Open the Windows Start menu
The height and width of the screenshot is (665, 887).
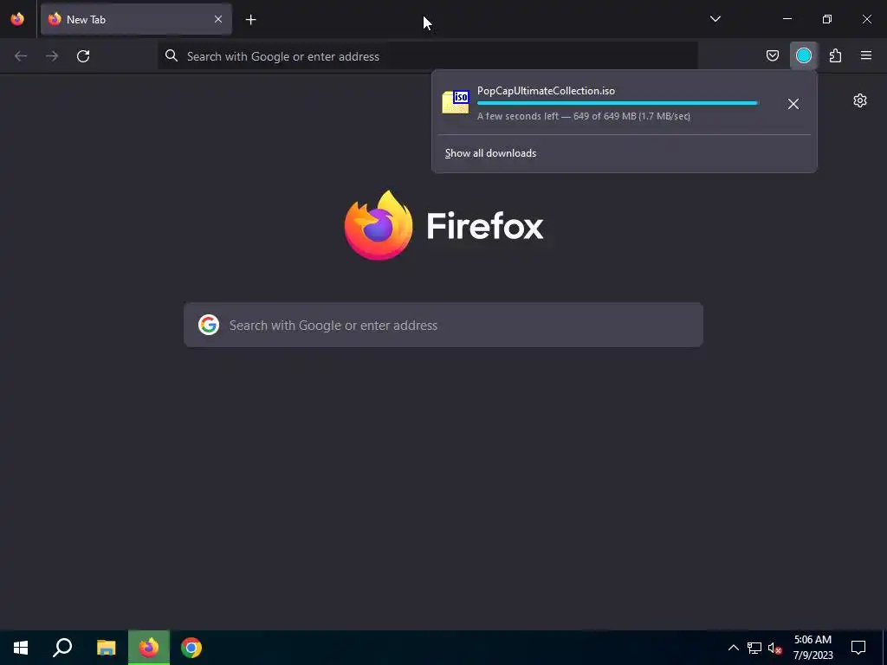click(21, 648)
